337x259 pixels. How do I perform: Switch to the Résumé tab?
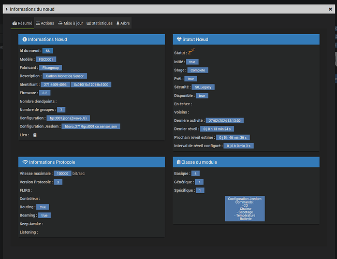tap(22, 23)
